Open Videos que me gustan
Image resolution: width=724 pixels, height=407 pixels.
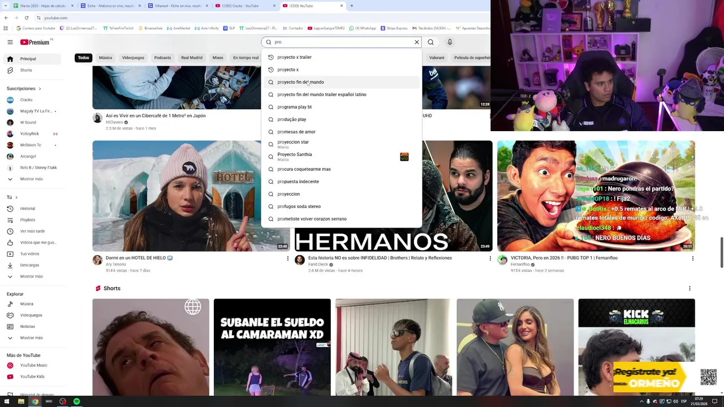31,243
